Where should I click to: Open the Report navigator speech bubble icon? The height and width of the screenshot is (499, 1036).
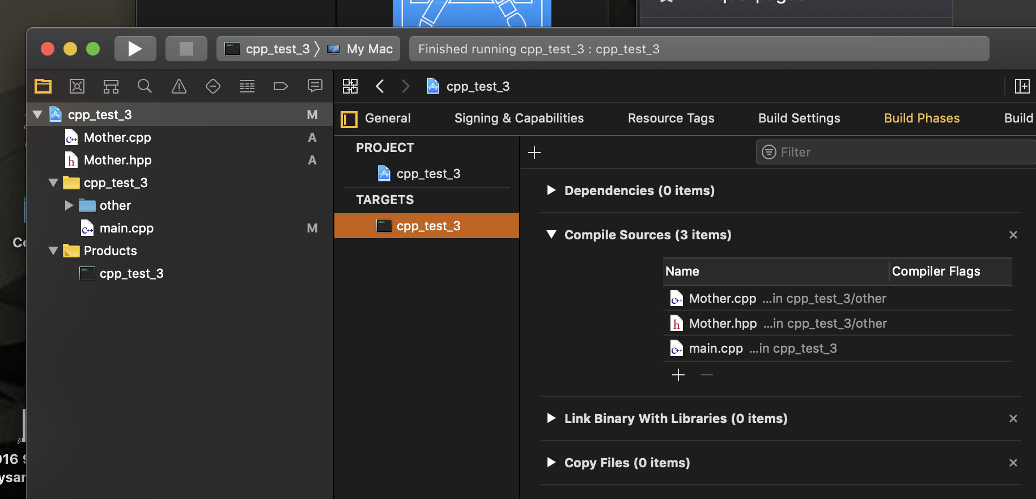pyautogui.click(x=315, y=86)
